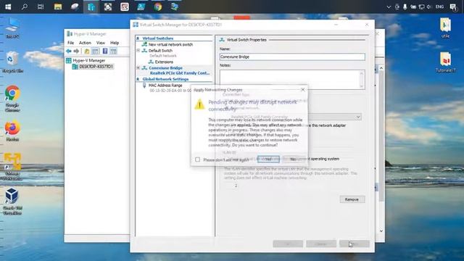Click scroll down arrow in properties pane
Viewport: 464px width, 261px height.
coord(381,231)
